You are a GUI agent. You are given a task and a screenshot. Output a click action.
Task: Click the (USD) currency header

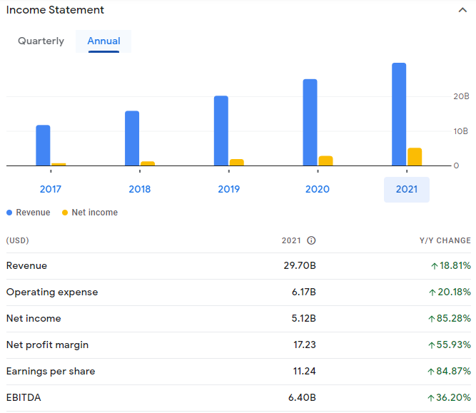[18, 240]
